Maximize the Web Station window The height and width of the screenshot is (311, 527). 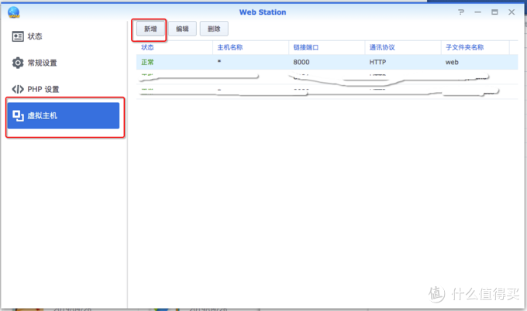tap(494, 12)
